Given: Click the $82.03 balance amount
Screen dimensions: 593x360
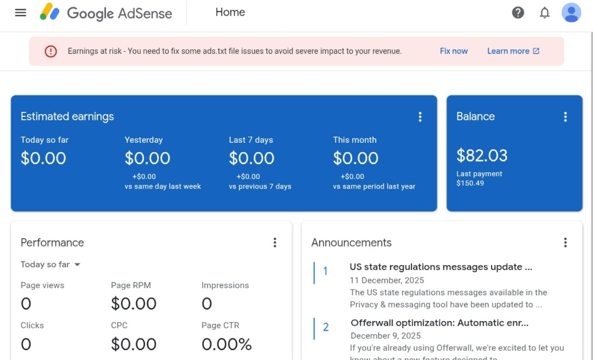Looking at the screenshot, I should 482,156.
